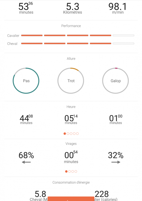Select fifth page dot under Heure

click(77, 134)
